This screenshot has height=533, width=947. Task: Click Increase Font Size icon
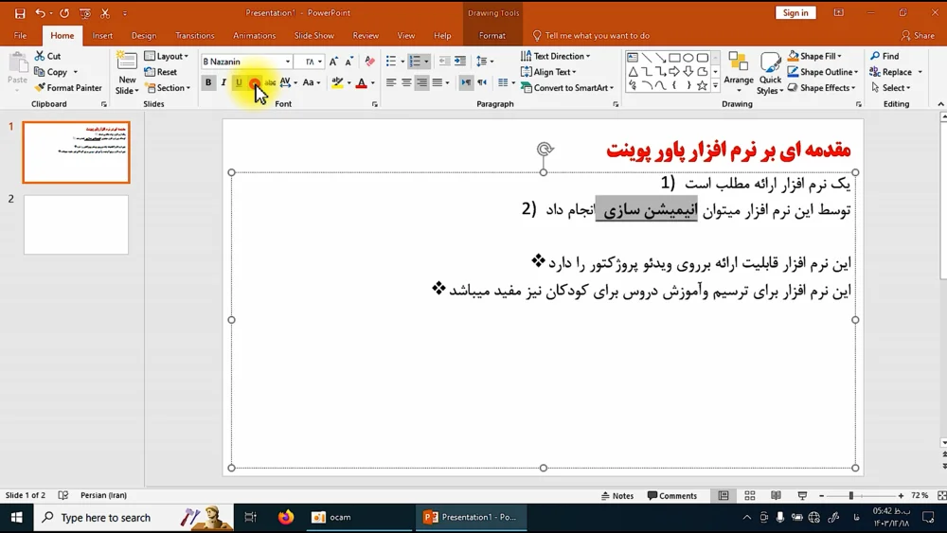tap(333, 62)
